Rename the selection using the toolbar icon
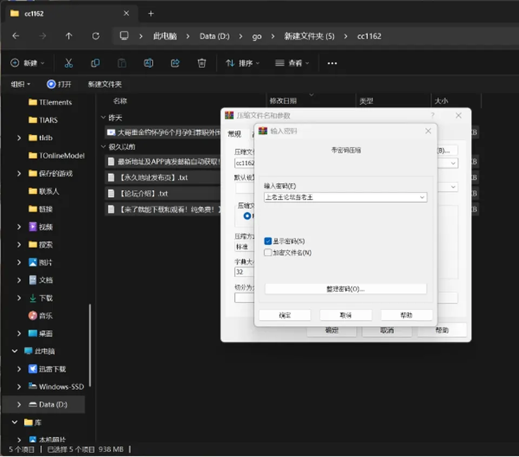The image size is (519, 457). (x=148, y=63)
